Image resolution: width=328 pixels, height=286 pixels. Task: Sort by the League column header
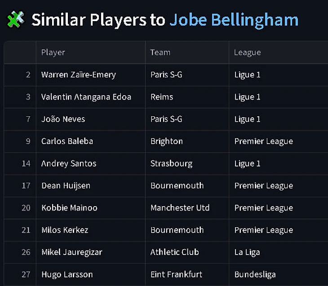pyautogui.click(x=248, y=53)
